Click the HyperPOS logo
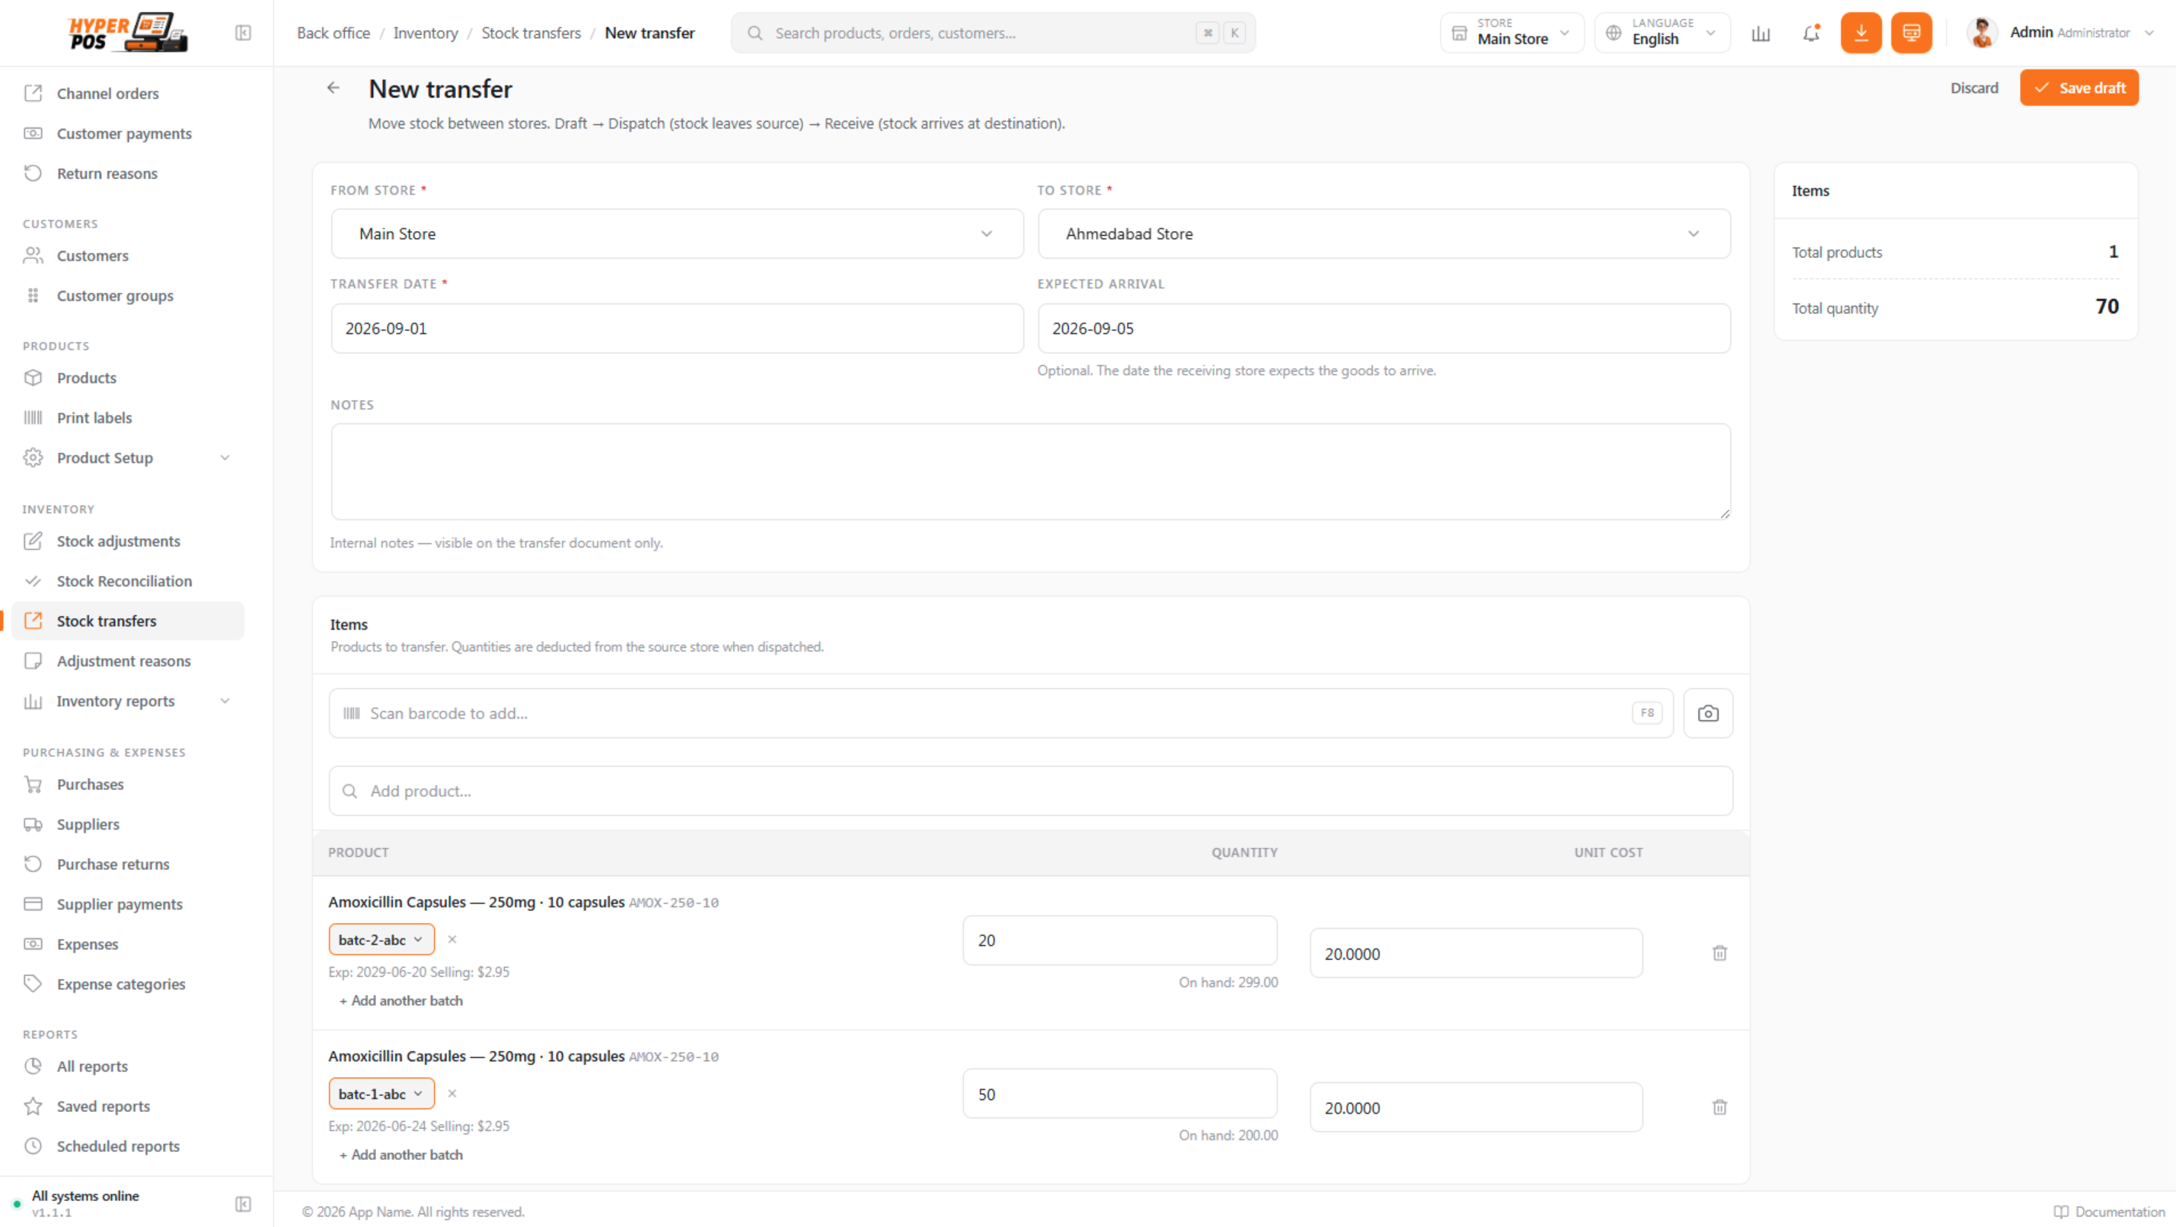Viewport: 2176px width, 1227px height. (128, 33)
